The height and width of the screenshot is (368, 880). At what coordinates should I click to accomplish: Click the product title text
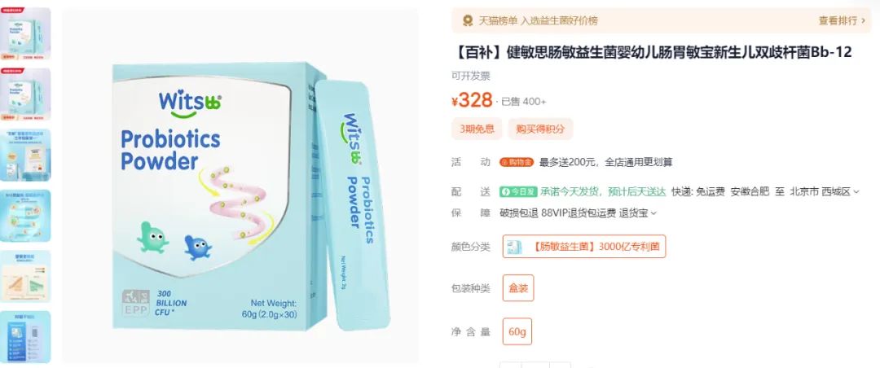point(652,52)
